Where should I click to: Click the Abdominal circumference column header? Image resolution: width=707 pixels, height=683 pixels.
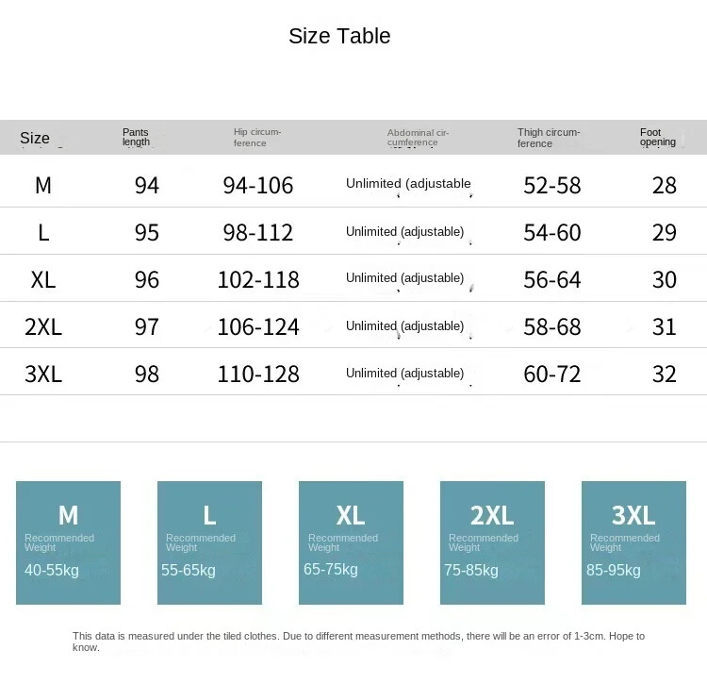coord(418,138)
